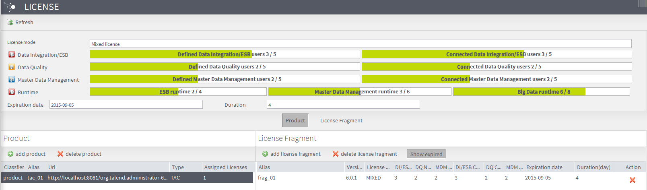647x190 pixels.
Task: Click the License mode field
Action: click(360, 44)
